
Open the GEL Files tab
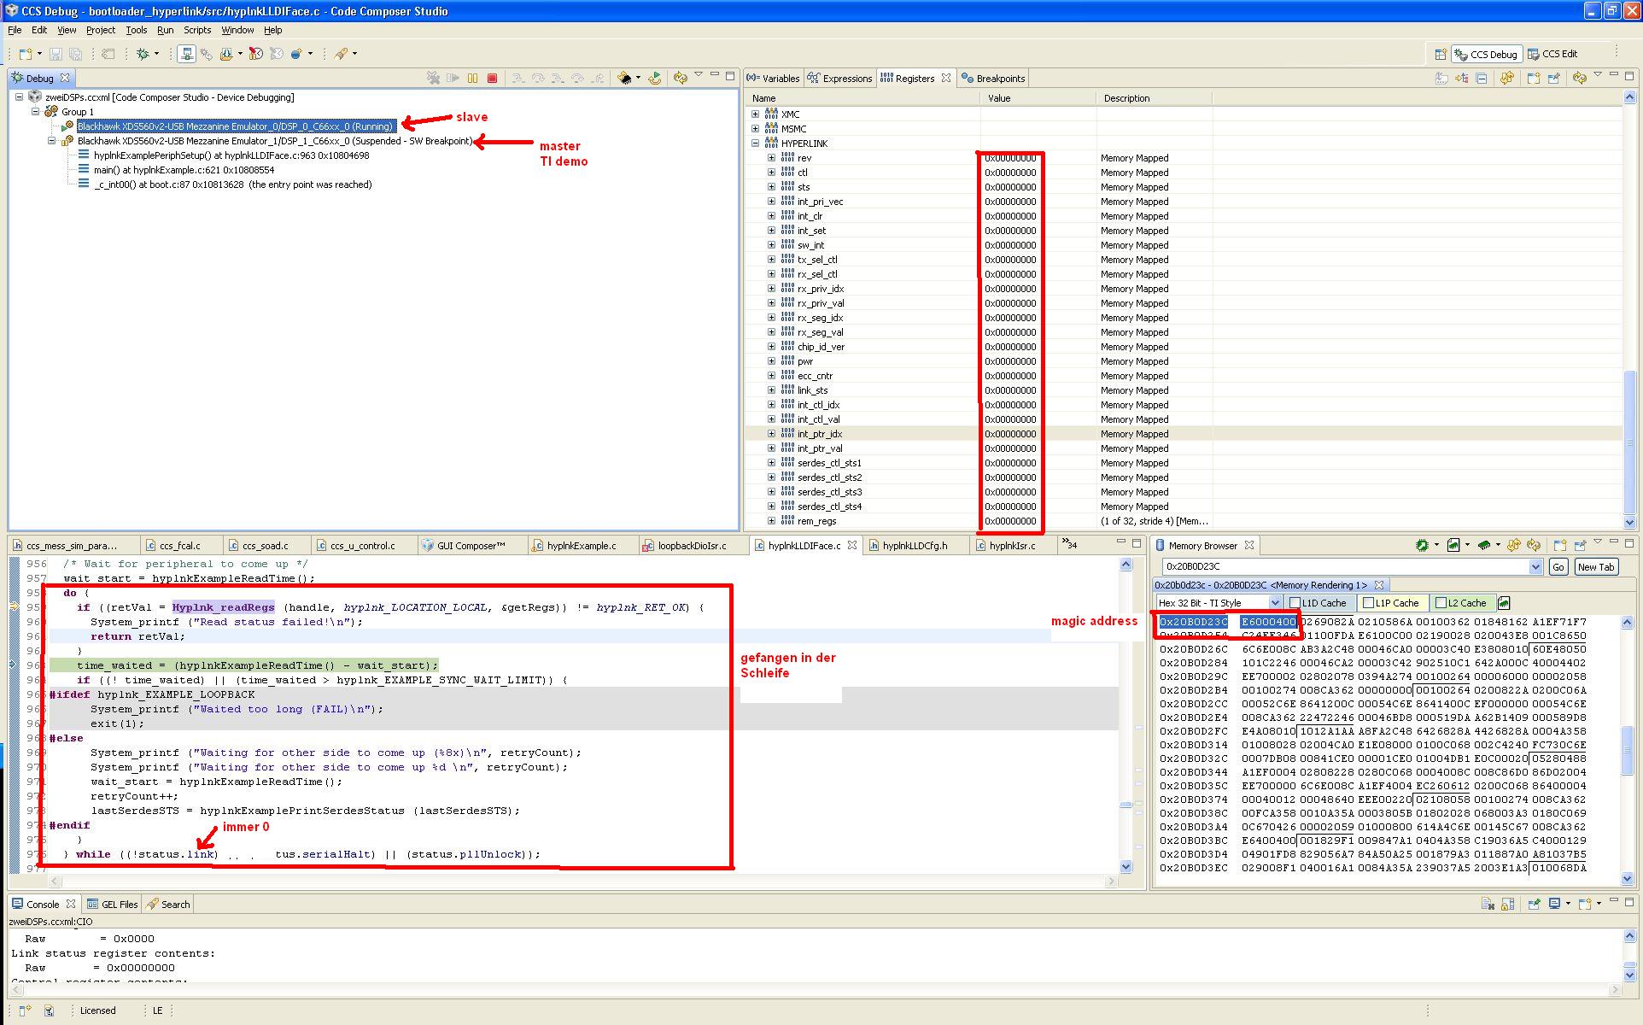pyautogui.click(x=112, y=905)
